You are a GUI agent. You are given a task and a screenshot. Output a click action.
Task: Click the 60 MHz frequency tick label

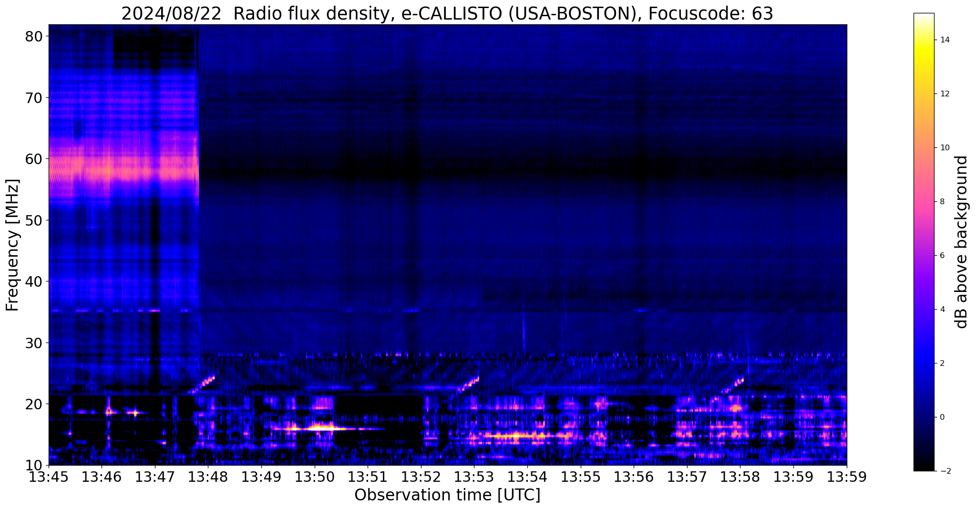point(35,159)
